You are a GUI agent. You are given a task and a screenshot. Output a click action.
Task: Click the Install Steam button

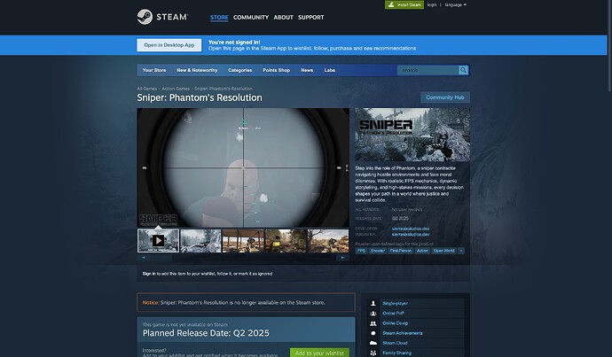click(x=404, y=4)
